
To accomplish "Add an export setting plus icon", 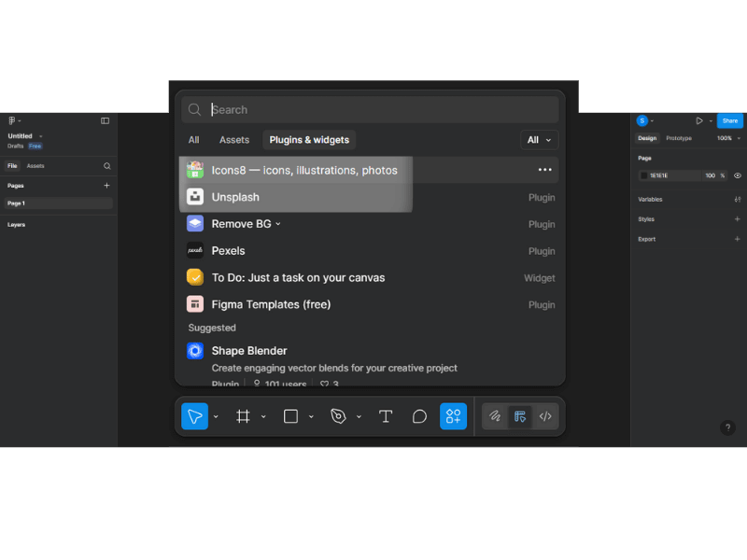I will pyautogui.click(x=738, y=239).
